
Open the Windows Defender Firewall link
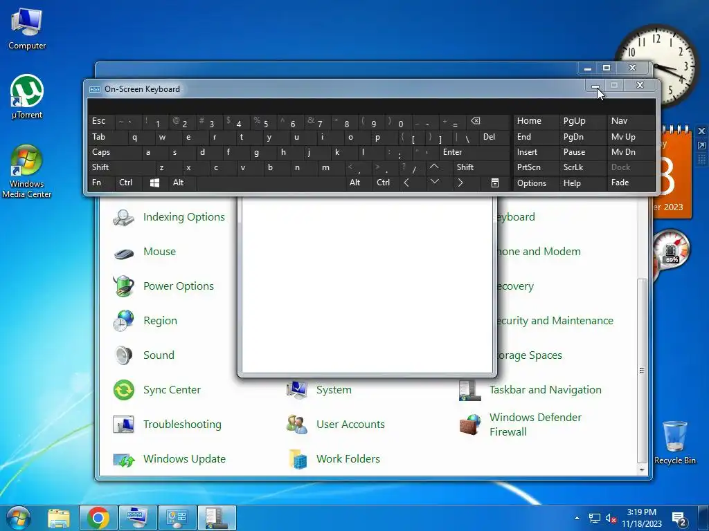tap(535, 425)
